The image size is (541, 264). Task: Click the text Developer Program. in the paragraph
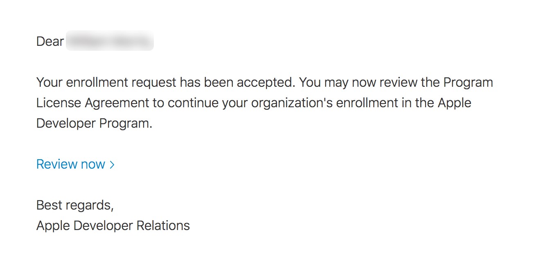(x=94, y=123)
